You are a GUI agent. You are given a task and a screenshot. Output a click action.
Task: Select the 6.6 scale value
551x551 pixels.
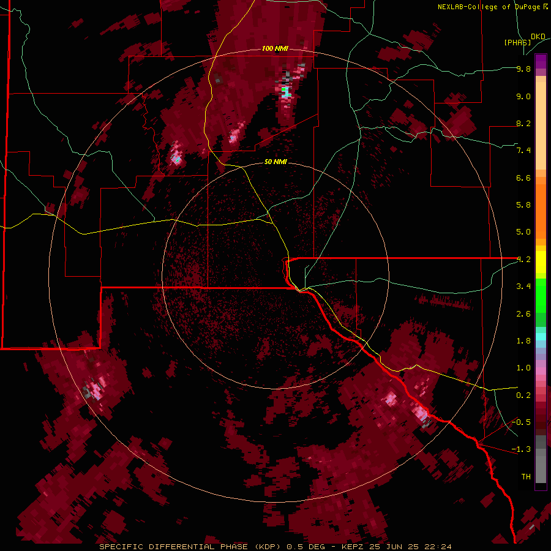(523, 178)
